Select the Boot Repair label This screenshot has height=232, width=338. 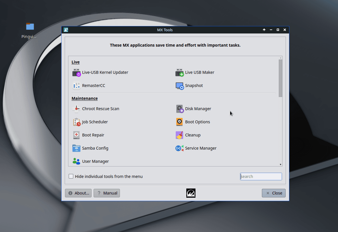click(93, 135)
